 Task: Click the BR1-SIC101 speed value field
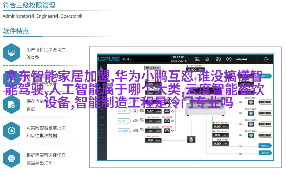tap(153, 140)
